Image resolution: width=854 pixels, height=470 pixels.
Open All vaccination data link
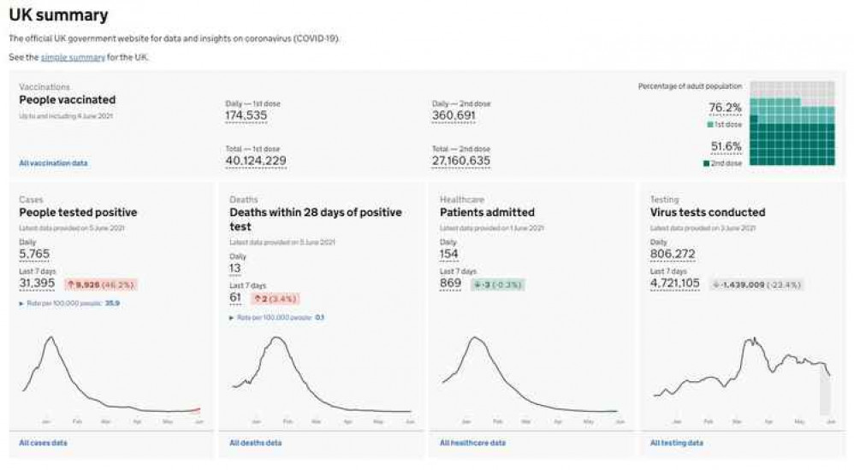[53, 162]
